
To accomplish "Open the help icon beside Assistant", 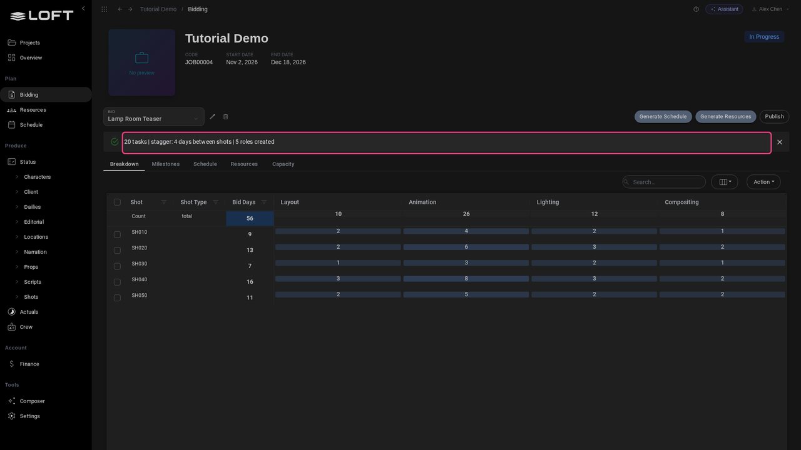I will (696, 9).
